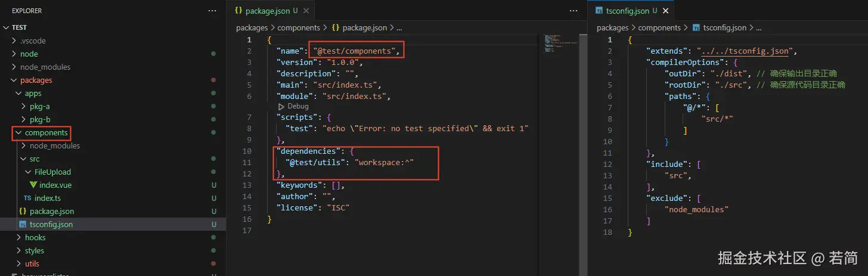Open left editor group more actions ellipsis

(x=573, y=11)
